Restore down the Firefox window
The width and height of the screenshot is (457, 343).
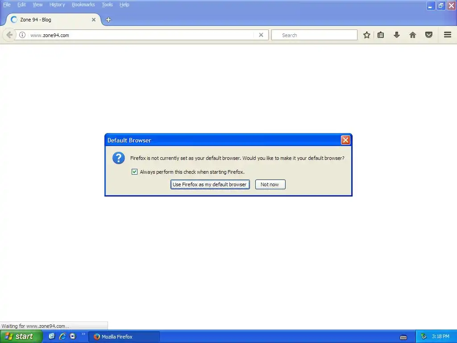click(440, 5)
